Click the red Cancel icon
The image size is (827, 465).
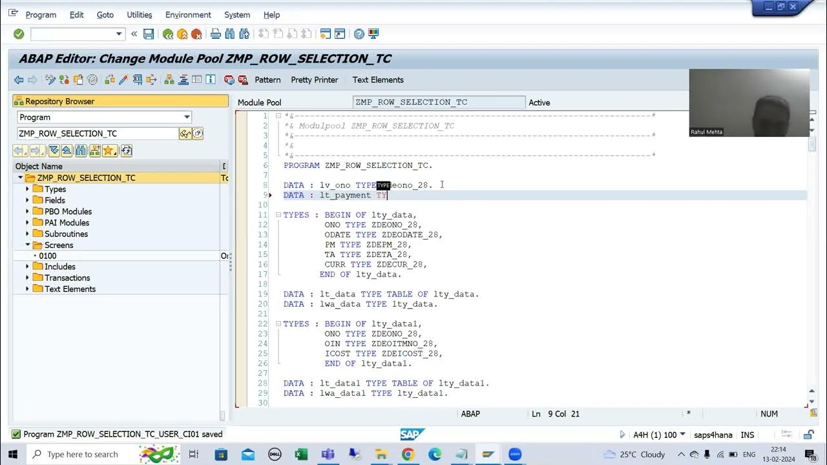pyautogui.click(x=196, y=34)
